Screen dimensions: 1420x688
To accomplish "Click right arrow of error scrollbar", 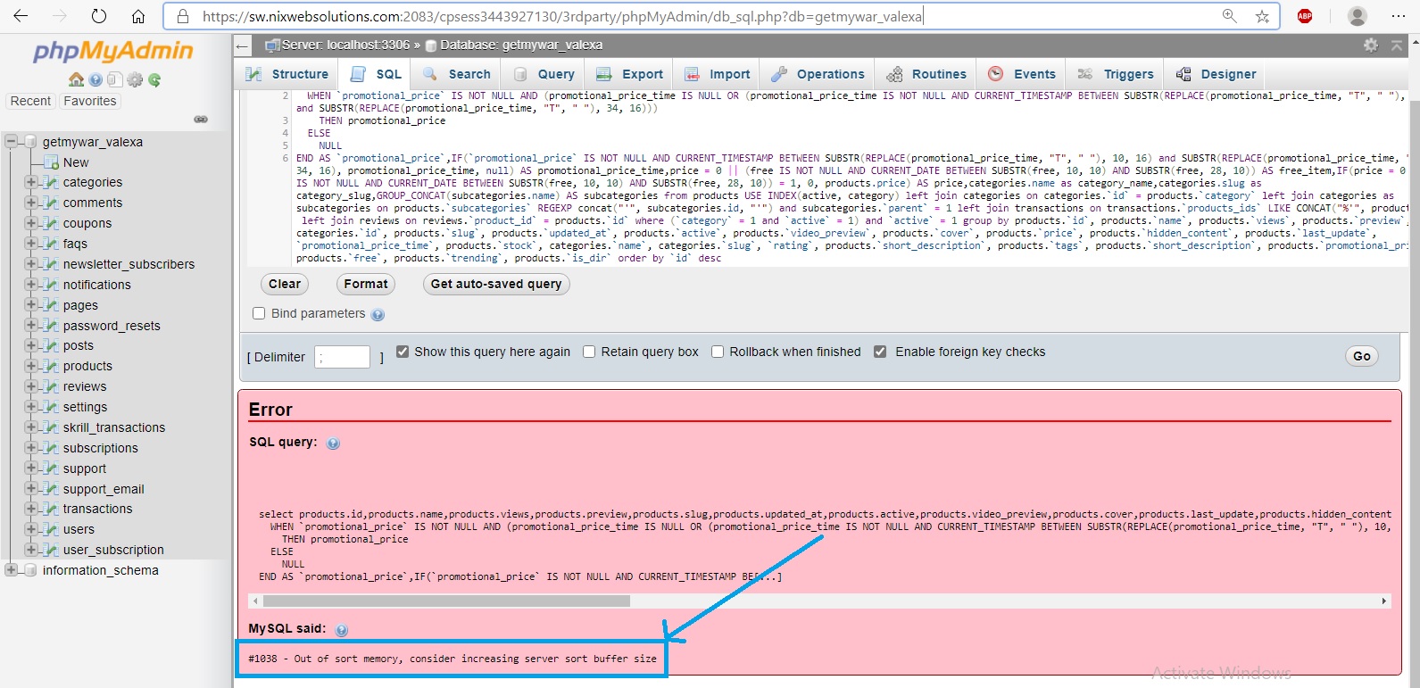I will click(x=1384, y=601).
